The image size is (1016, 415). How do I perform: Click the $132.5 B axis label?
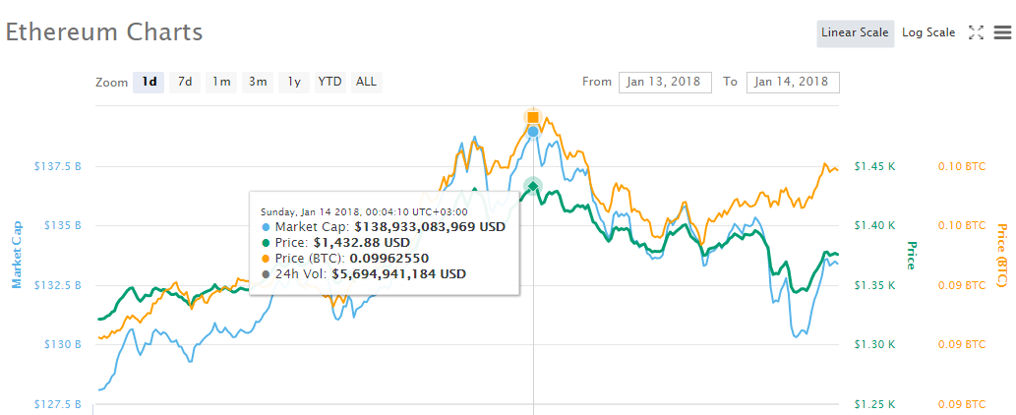pos(57,285)
